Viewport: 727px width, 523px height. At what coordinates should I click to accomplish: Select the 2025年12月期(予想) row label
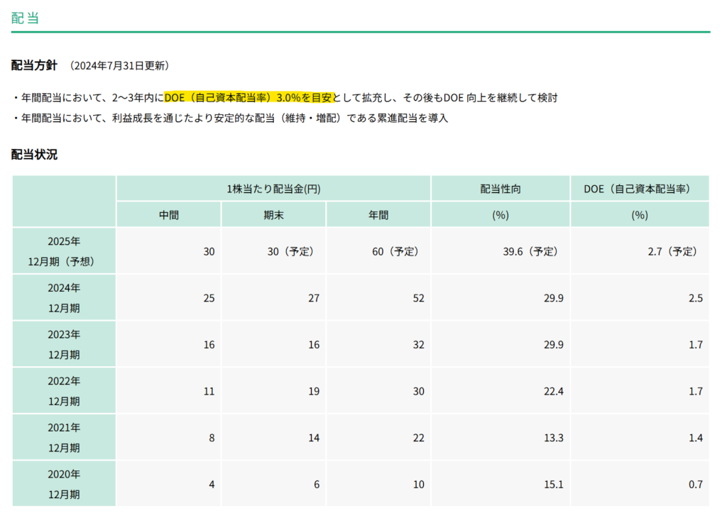pos(64,251)
